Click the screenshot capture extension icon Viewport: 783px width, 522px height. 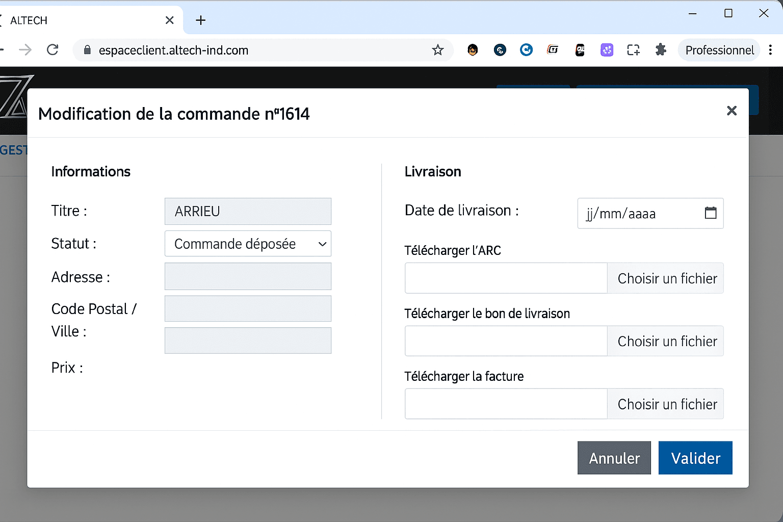pos(633,50)
